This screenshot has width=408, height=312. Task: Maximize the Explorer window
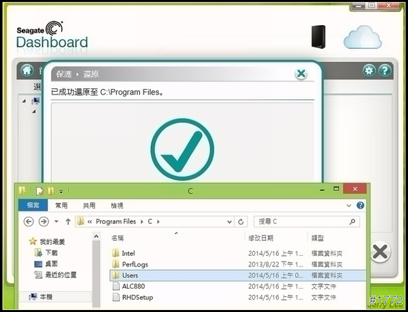coord(336,189)
